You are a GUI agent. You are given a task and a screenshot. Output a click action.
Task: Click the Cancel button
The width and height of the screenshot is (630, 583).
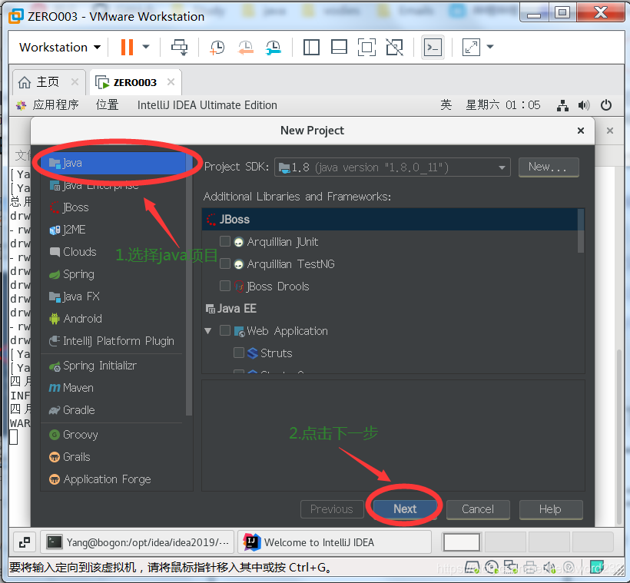tap(478, 509)
